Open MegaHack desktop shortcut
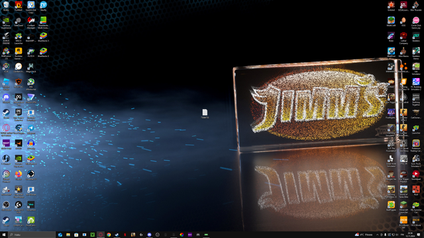424x238 pixels. coord(31,67)
